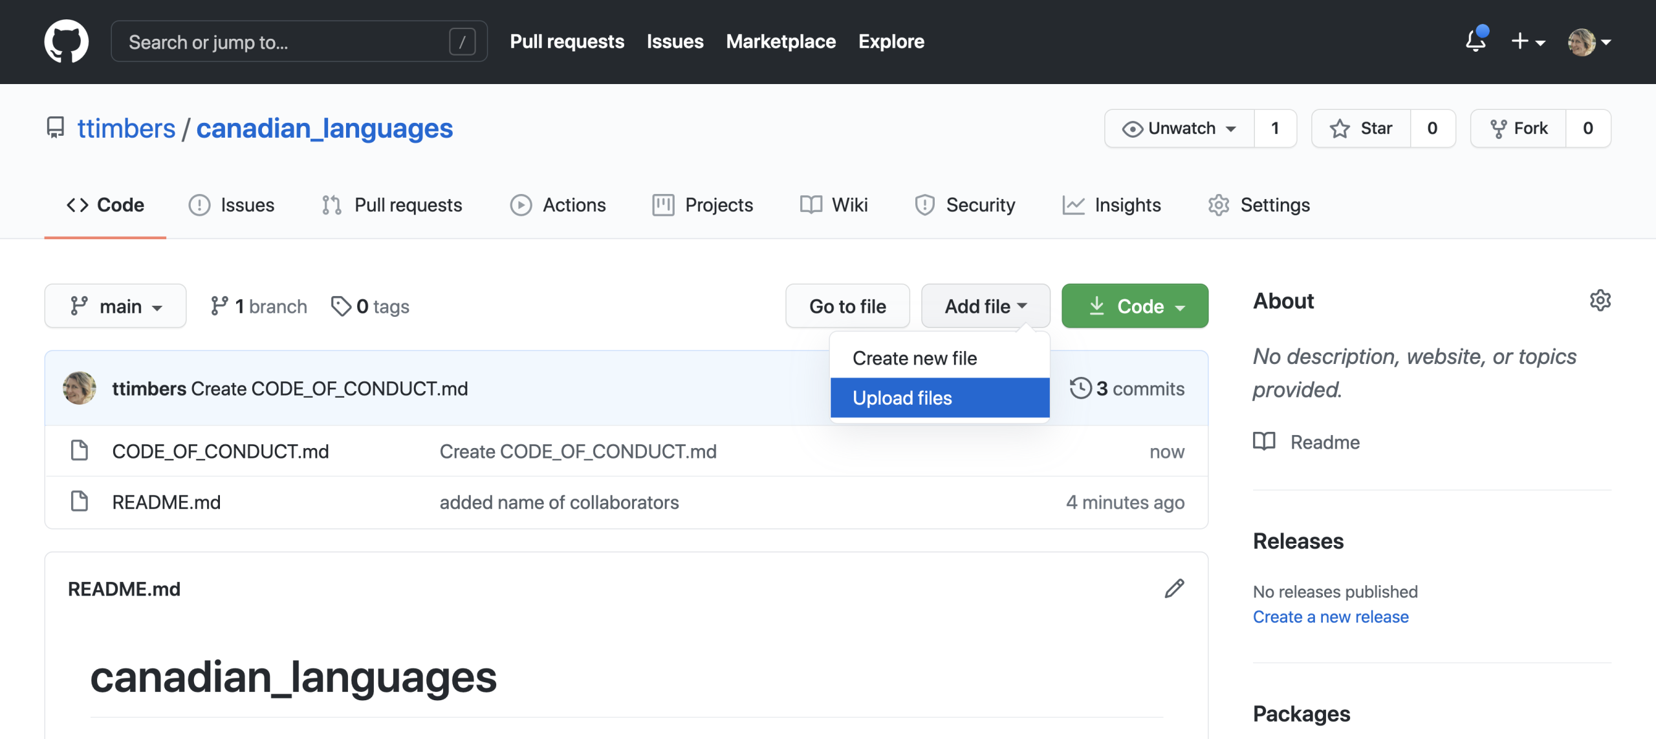The height and width of the screenshot is (739, 1656).
Task: Open the notifications bell
Action: pyautogui.click(x=1476, y=41)
